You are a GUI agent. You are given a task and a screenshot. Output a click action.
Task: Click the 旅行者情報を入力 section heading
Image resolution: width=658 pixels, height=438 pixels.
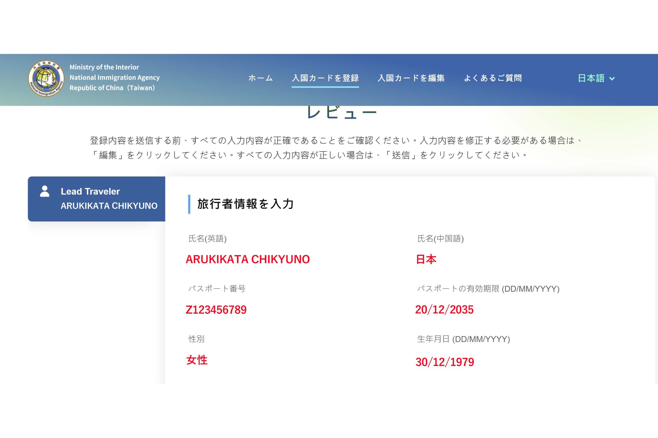pos(245,204)
